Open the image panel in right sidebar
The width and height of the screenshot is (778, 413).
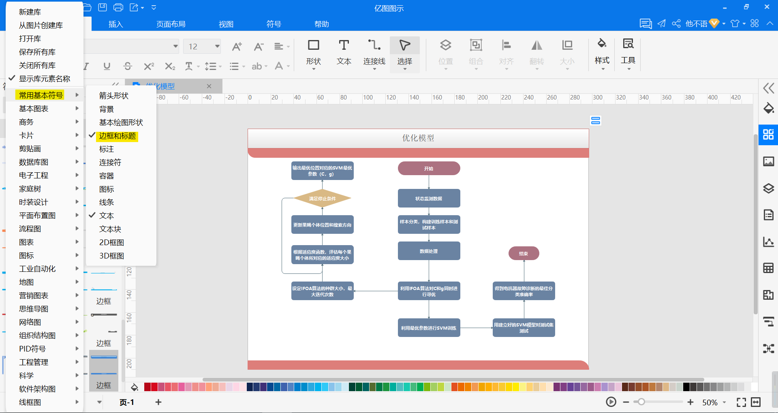click(x=768, y=161)
